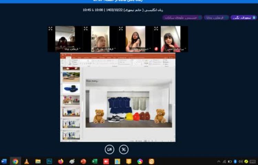
Task: Expand fullscreen for the girl in pink's video
Action: click(x=156, y=29)
